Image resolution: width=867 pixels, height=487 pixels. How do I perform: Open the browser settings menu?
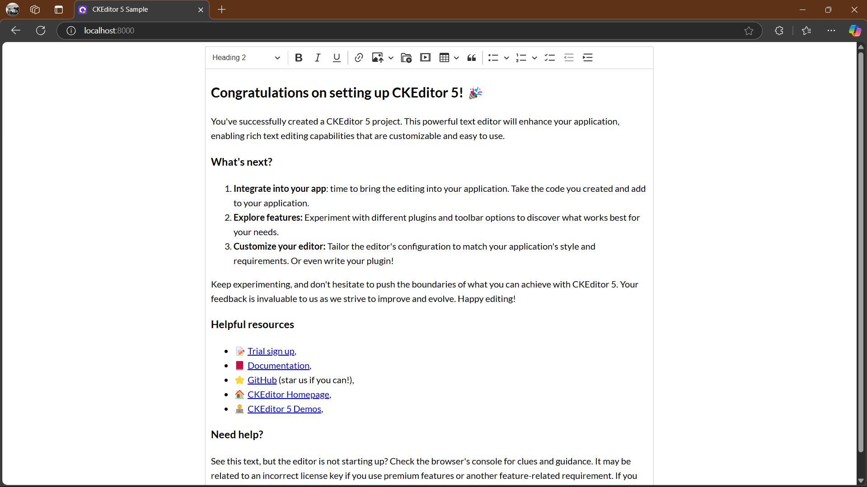coord(831,30)
